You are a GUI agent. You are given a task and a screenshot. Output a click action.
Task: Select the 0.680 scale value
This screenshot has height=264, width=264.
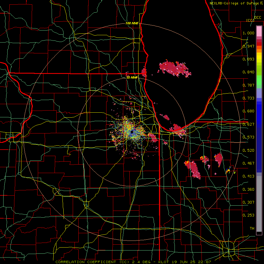(248, 111)
